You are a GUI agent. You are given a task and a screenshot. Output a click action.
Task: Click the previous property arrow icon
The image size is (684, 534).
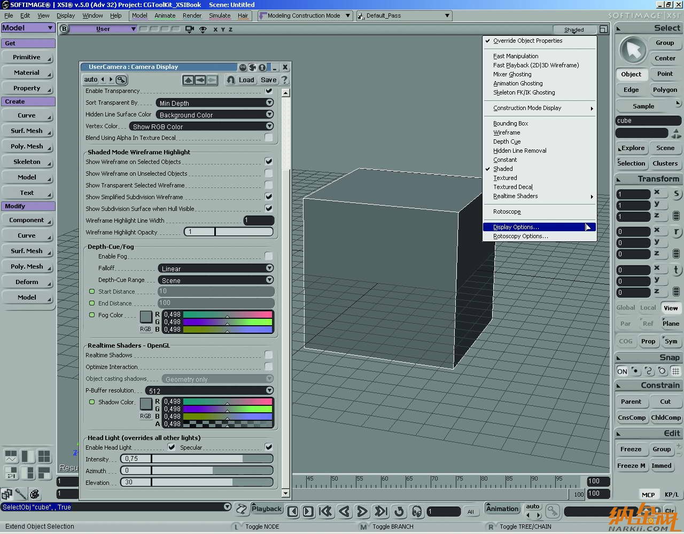tap(200, 80)
